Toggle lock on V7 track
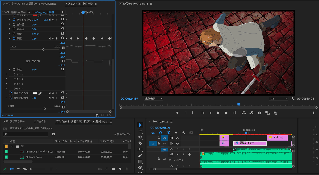The height and width of the screenshot is (175, 319). (x=159, y=144)
